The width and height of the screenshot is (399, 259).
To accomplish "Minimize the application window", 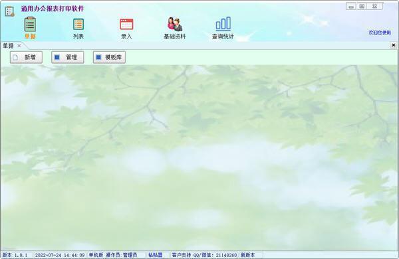I will [351, 7].
